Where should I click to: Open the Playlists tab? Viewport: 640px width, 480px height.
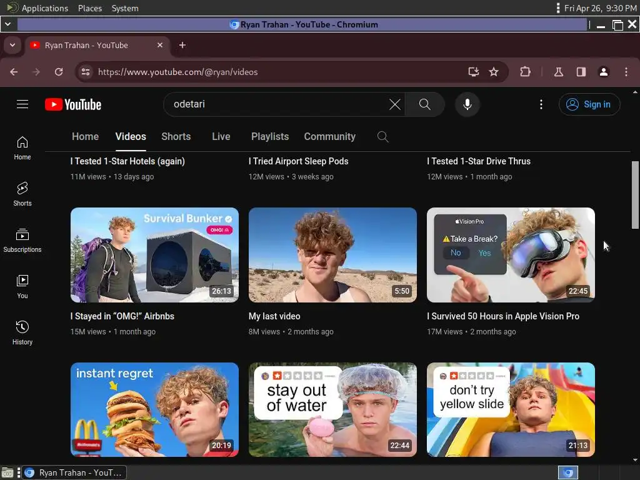pyautogui.click(x=270, y=137)
